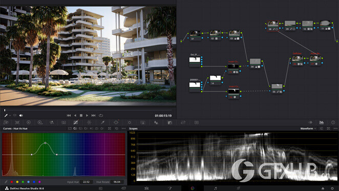Reset the Hue Vs Hue curve
This screenshot has height=191, width=339.
click(117, 129)
